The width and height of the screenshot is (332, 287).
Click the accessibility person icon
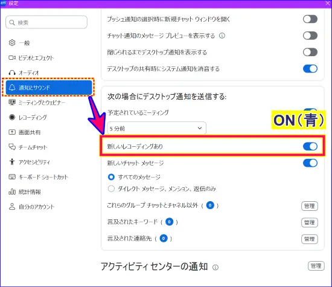pos(12,162)
